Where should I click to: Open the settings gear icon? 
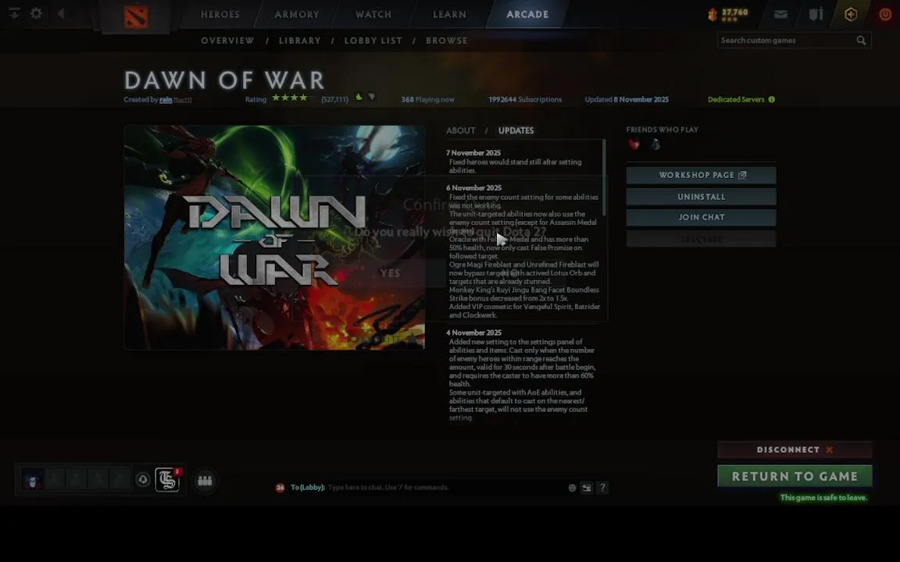pyautogui.click(x=36, y=13)
